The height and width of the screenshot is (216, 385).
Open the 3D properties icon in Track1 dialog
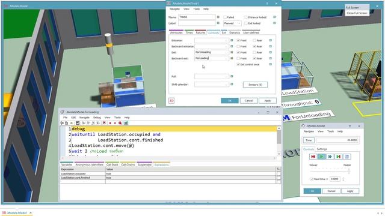point(171,101)
